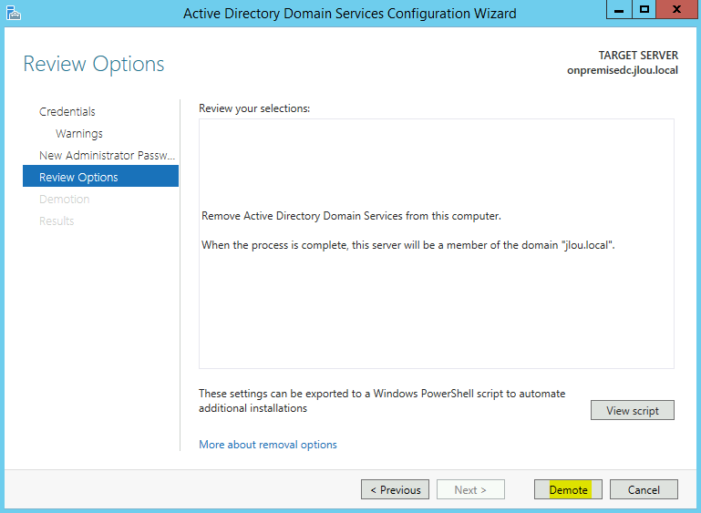The height and width of the screenshot is (513, 701).
Task: Click the large Review Options page heading
Action: click(x=94, y=64)
